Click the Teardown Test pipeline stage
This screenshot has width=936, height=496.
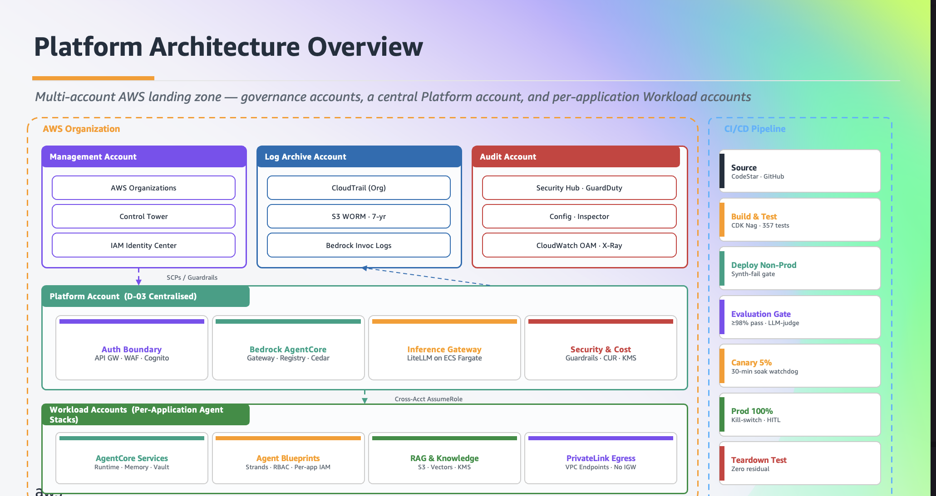pos(800,463)
